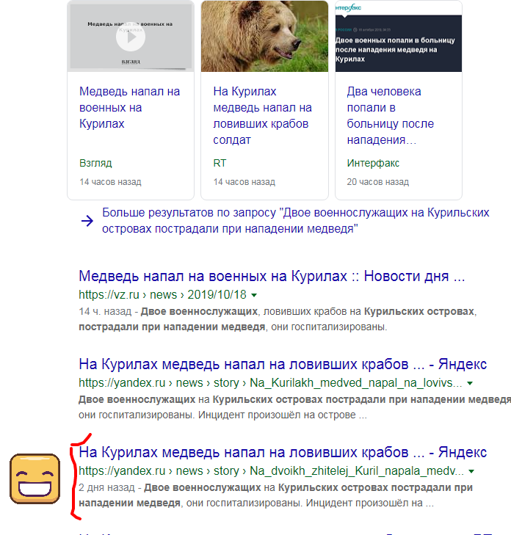Open the Яндекс result above the red-marked one
Image resolution: width=511 pixels, height=535 pixels.
click(x=283, y=364)
